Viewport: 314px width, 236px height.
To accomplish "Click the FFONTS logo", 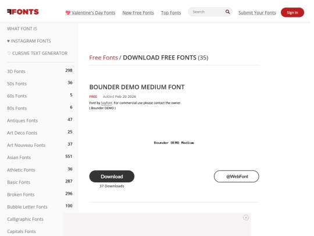I will coord(23,12).
